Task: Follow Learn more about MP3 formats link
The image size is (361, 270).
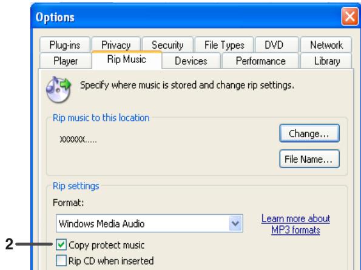Action: (x=295, y=224)
